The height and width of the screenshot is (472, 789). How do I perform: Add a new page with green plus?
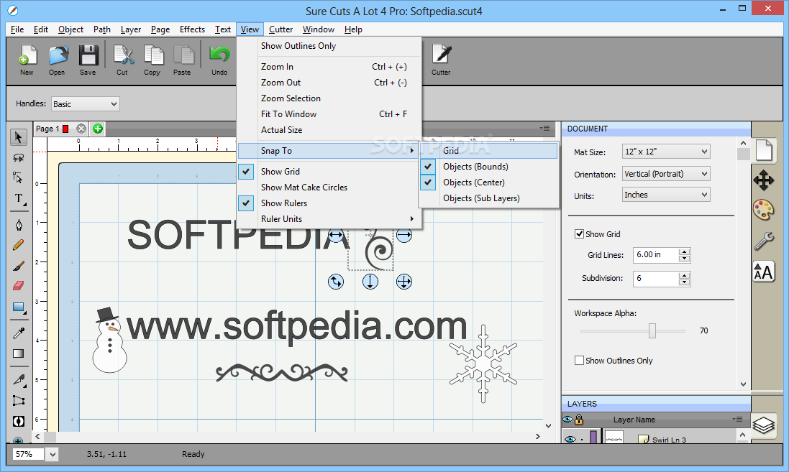pyautogui.click(x=98, y=129)
